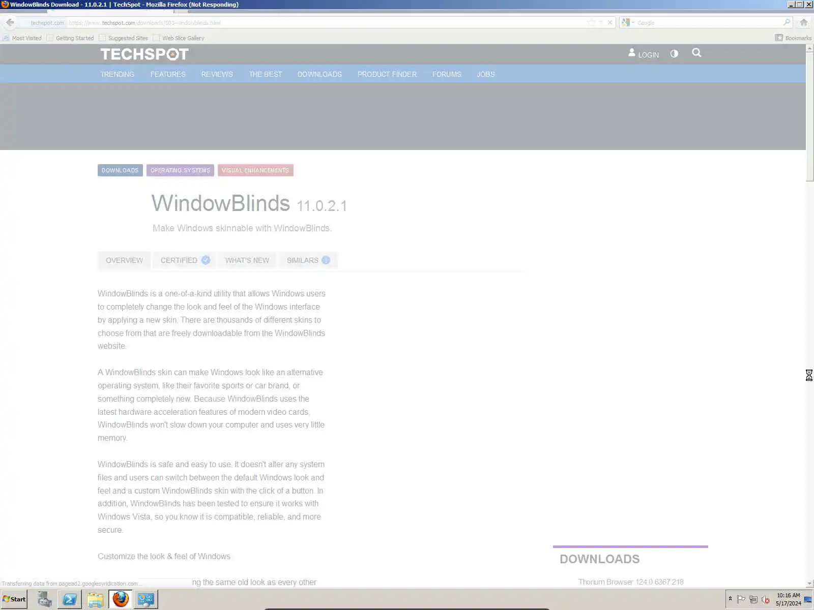Open the DOWNLOADS navigation menu

point(319,74)
